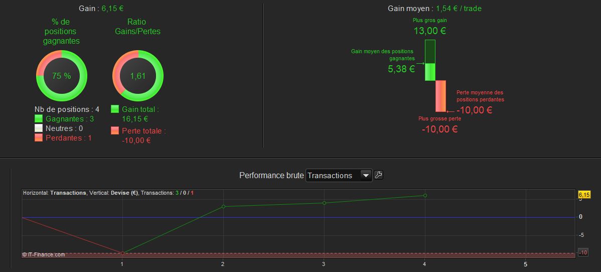Click transaction 1 point on performance curve
Image resolution: width=601 pixels, height=272 pixels.
tap(122, 253)
